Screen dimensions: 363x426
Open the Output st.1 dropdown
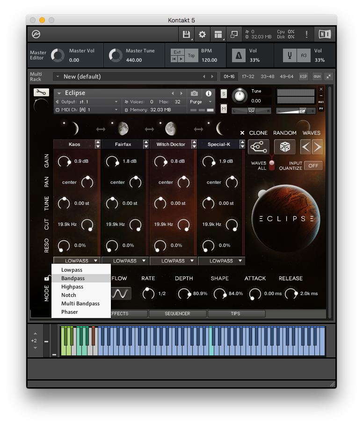(87, 102)
